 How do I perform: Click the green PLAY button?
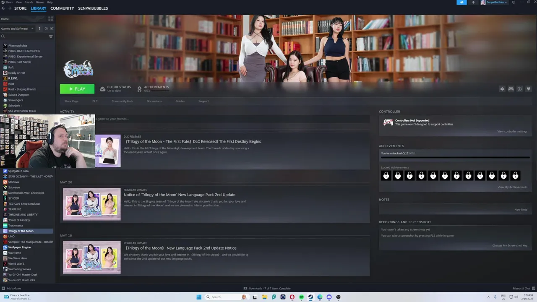click(77, 89)
